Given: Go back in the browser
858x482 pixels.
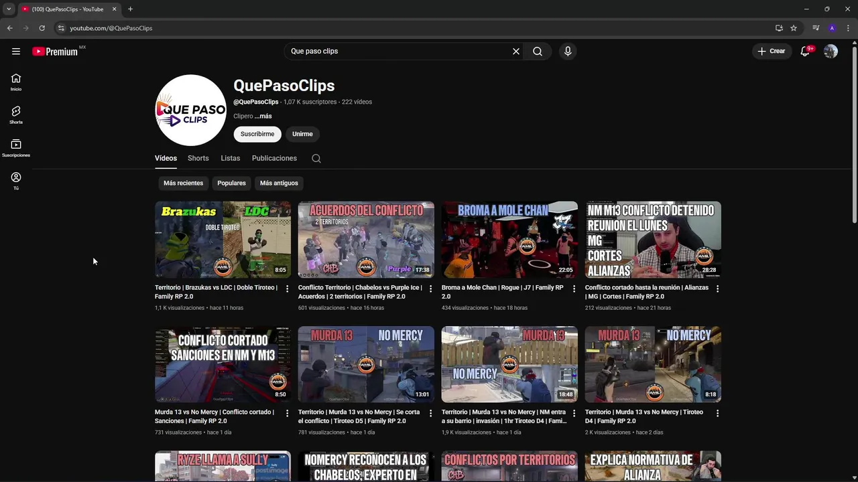Looking at the screenshot, I should (9, 28).
